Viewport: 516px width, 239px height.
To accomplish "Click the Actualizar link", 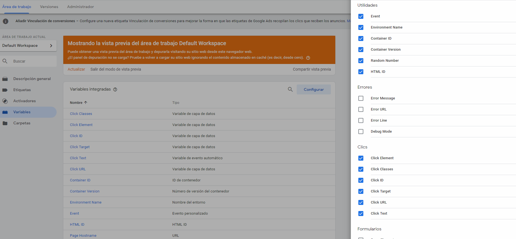I will click(x=76, y=69).
